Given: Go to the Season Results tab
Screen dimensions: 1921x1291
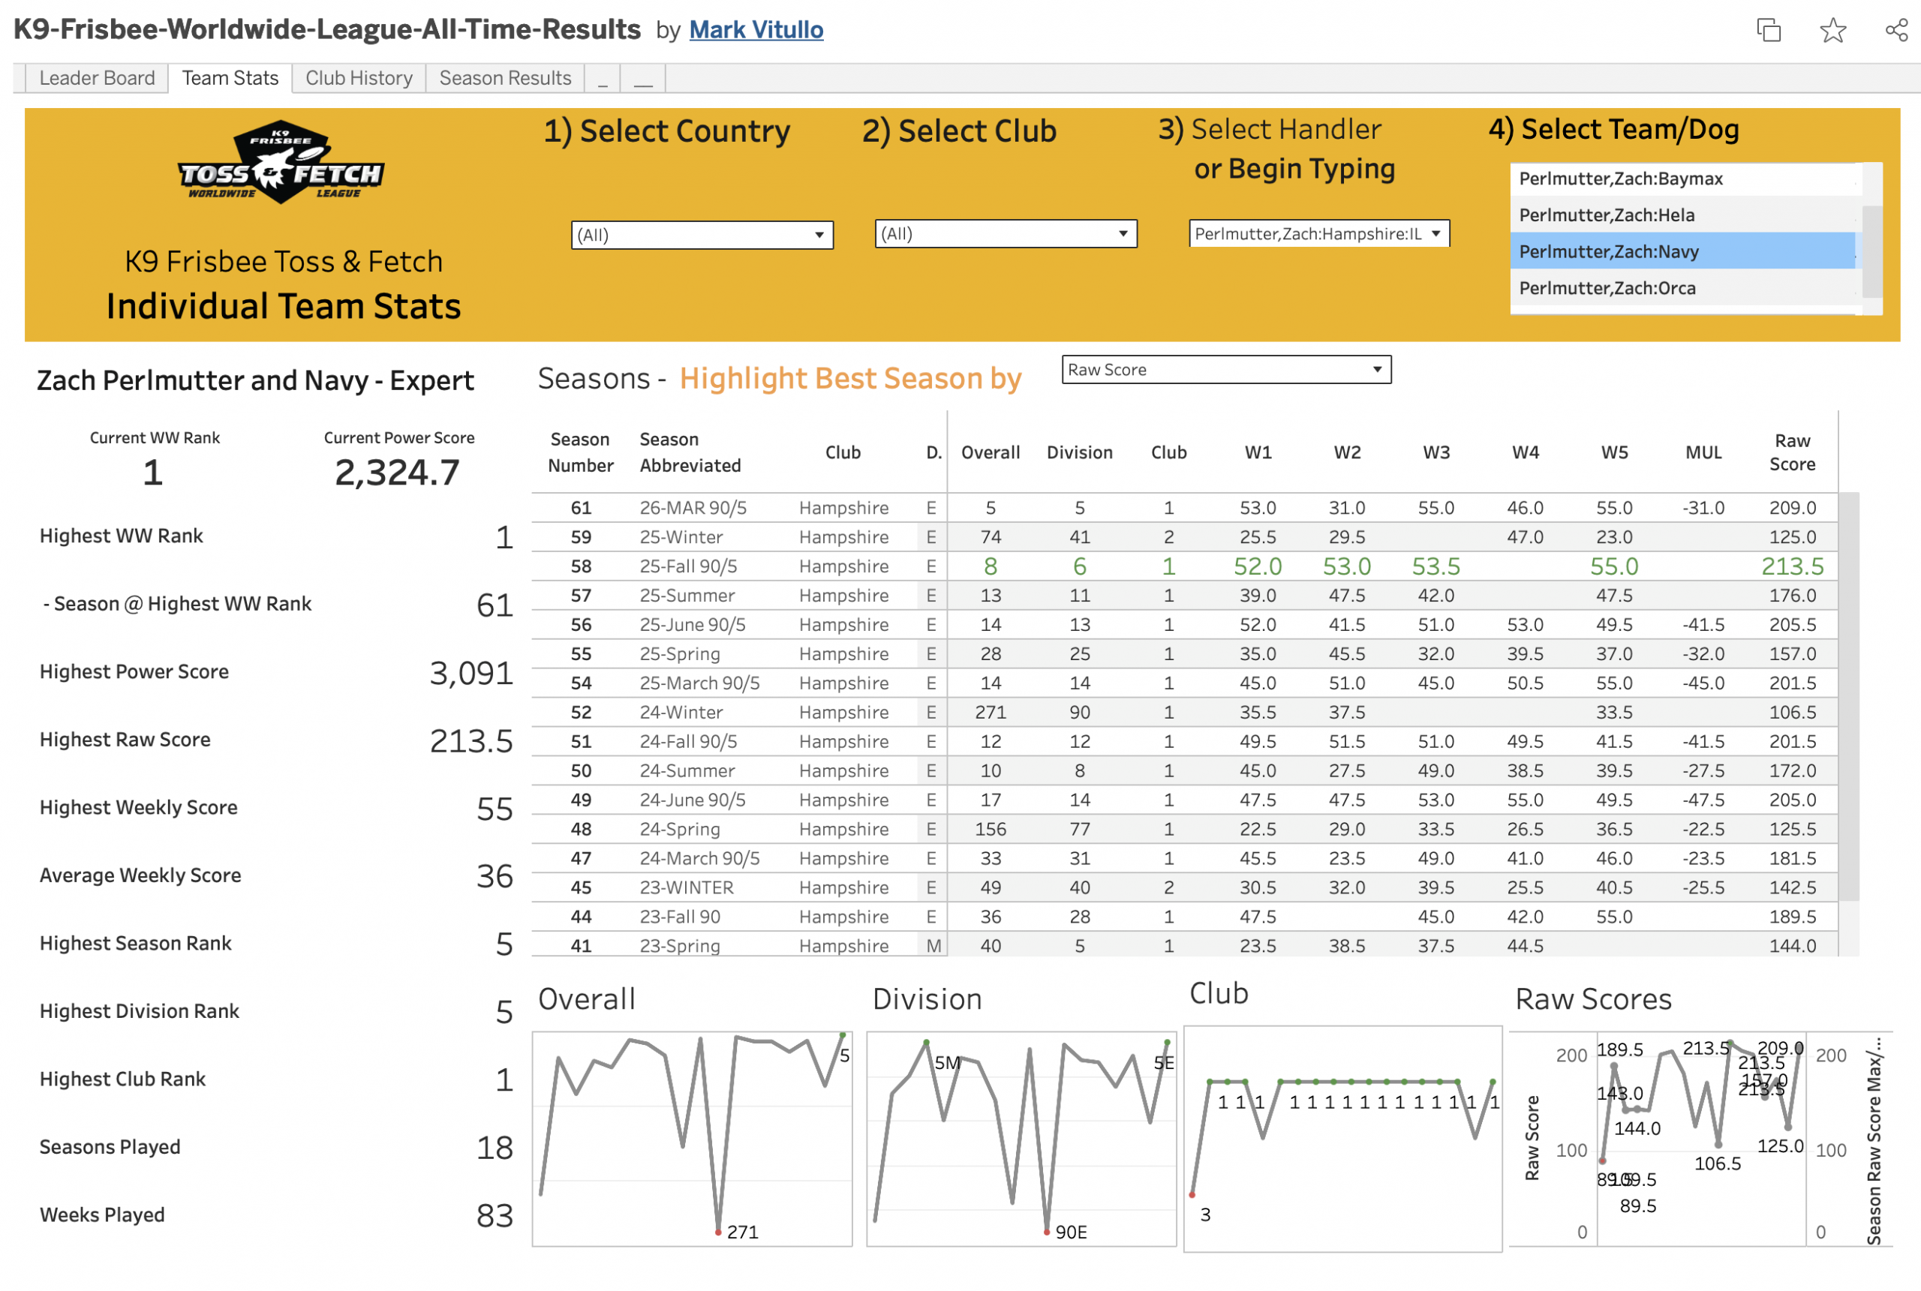Looking at the screenshot, I should click(x=504, y=78).
